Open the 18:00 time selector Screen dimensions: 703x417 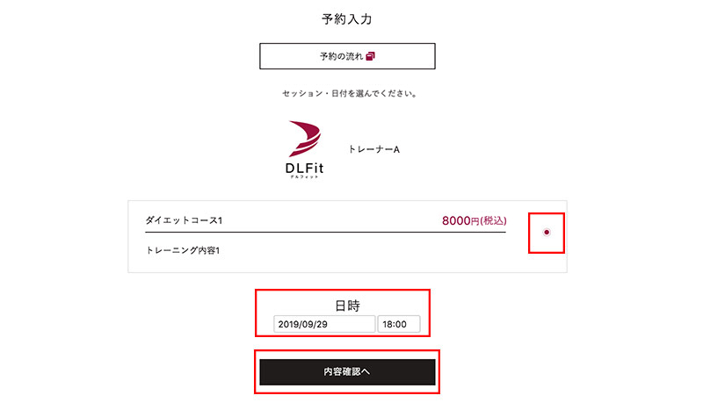pos(399,324)
